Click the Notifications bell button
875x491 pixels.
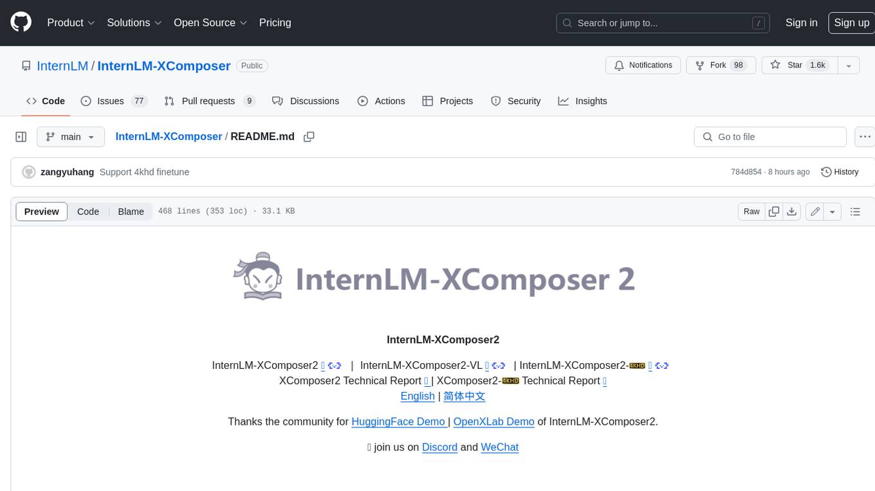coord(643,65)
